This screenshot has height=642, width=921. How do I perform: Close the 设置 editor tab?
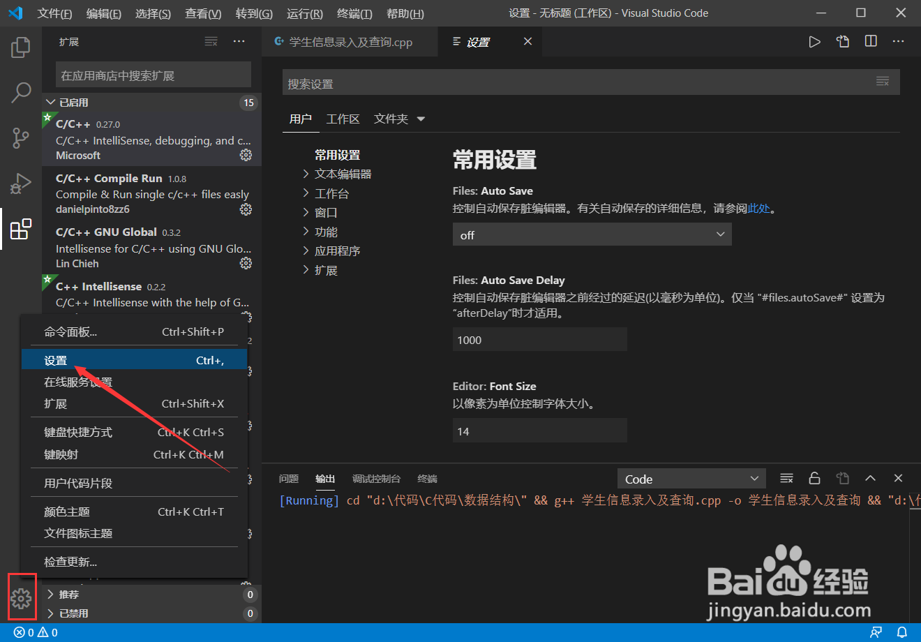point(527,42)
